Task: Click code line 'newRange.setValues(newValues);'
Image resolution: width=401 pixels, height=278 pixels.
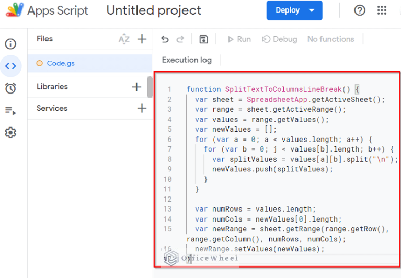Action: pos(259,249)
